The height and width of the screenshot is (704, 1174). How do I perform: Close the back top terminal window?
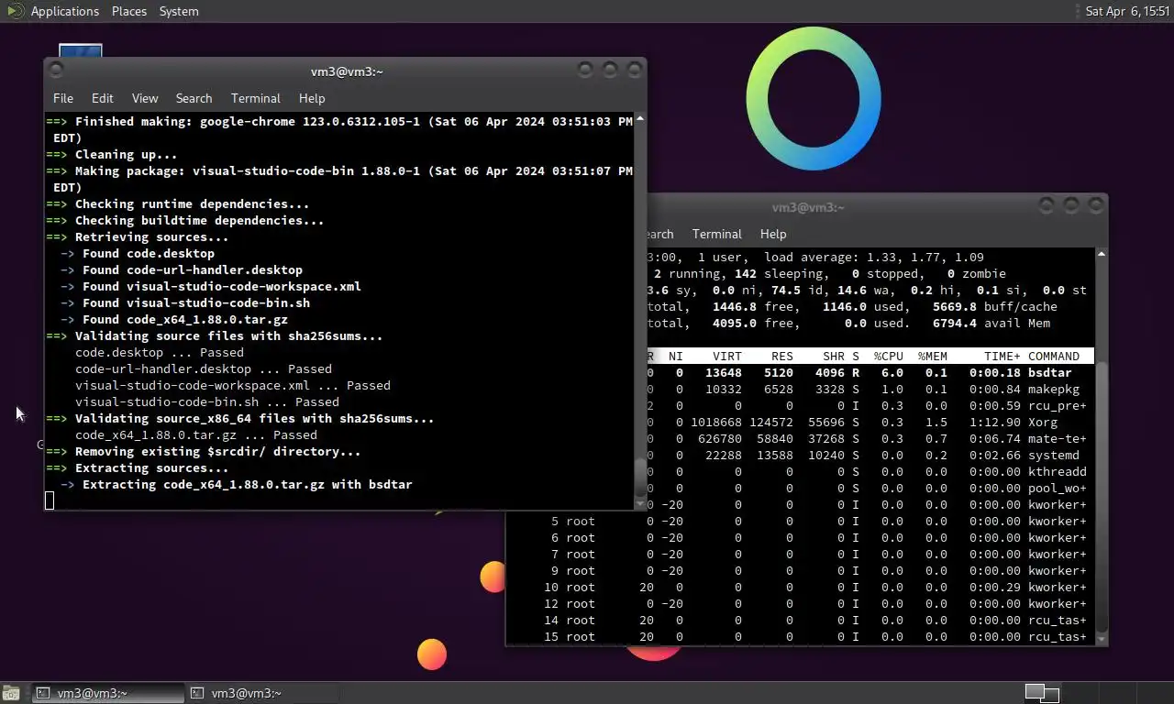click(1094, 205)
